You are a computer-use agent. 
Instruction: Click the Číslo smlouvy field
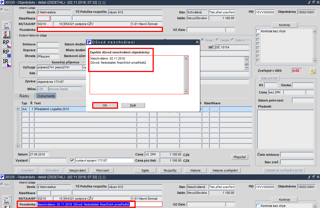pos(297,154)
